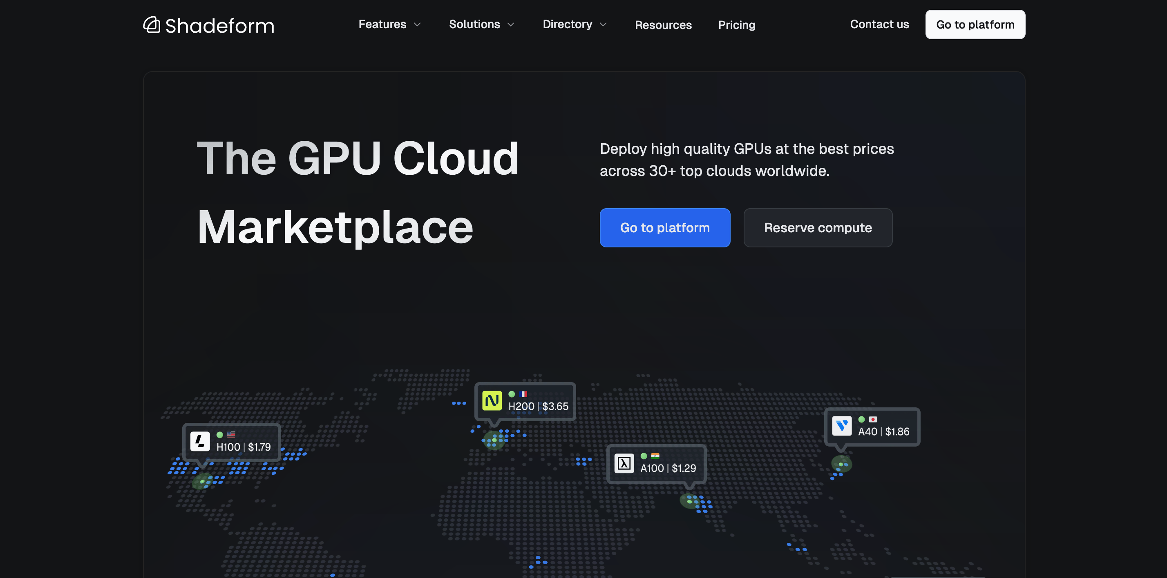Screen dimensions: 1167x578
Task: Open the Pricing page
Action: click(x=737, y=25)
